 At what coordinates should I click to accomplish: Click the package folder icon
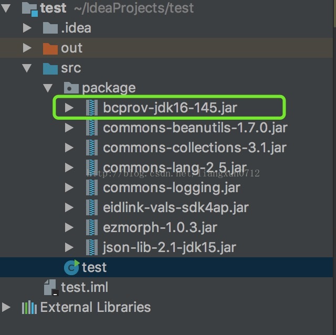pyautogui.click(x=71, y=88)
